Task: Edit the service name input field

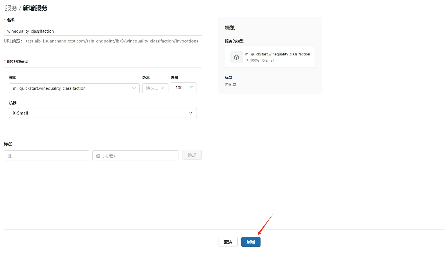Action: click(103, 31)
